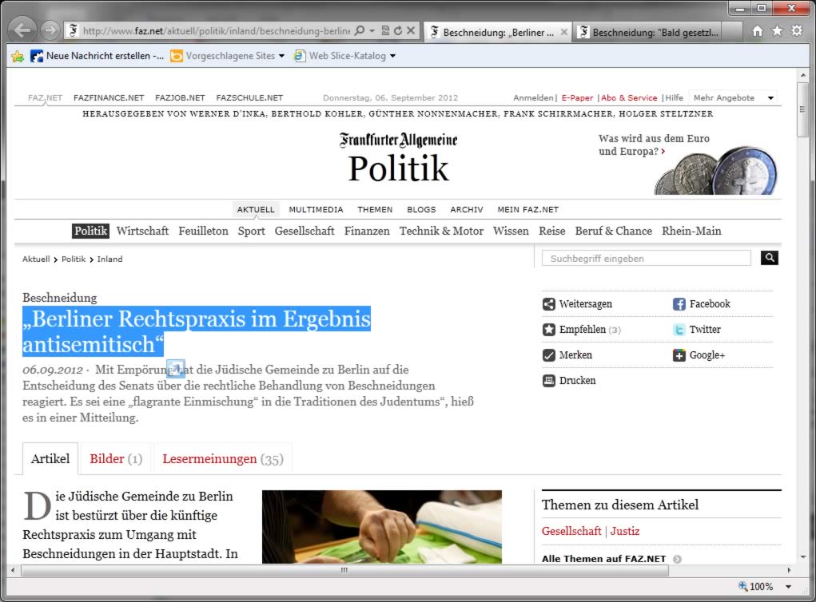Open the browser Home icon
The width and height of the screenshot is (816, 602).
tap(758, 31)
